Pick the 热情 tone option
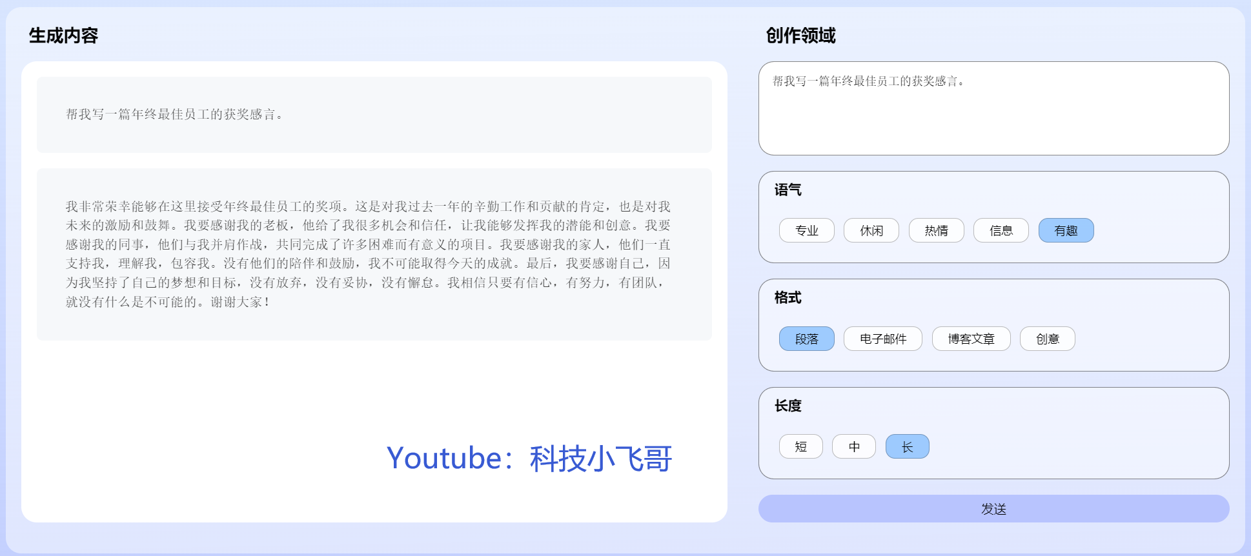 pos(936,230)
